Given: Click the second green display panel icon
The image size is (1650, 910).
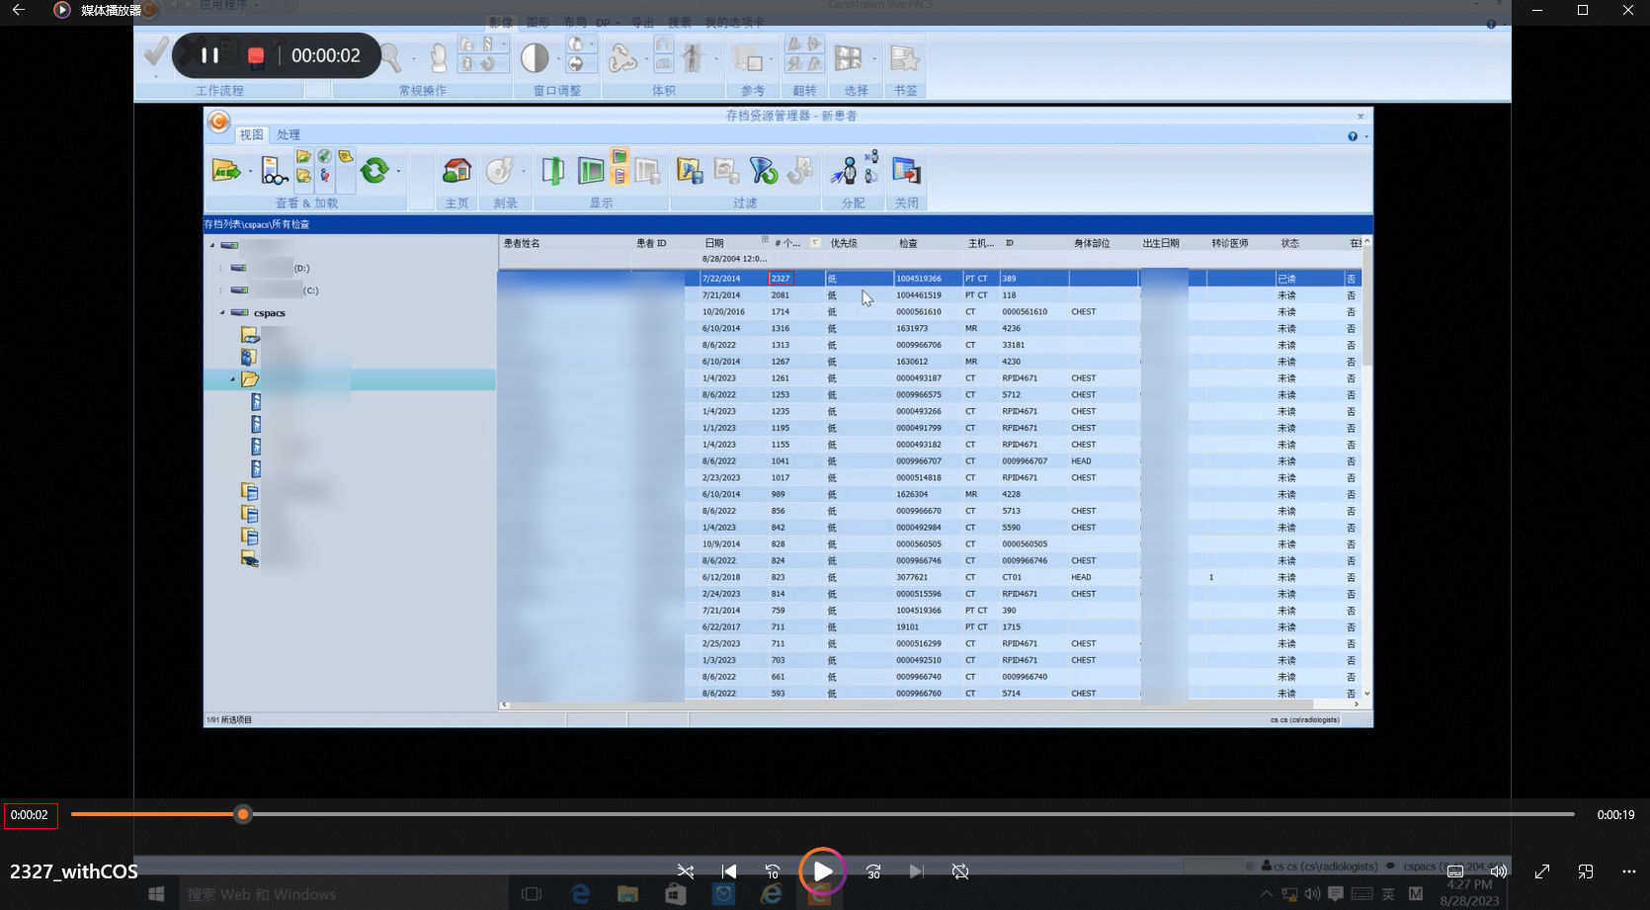Looking at the screenshot, I should [591, 171].
